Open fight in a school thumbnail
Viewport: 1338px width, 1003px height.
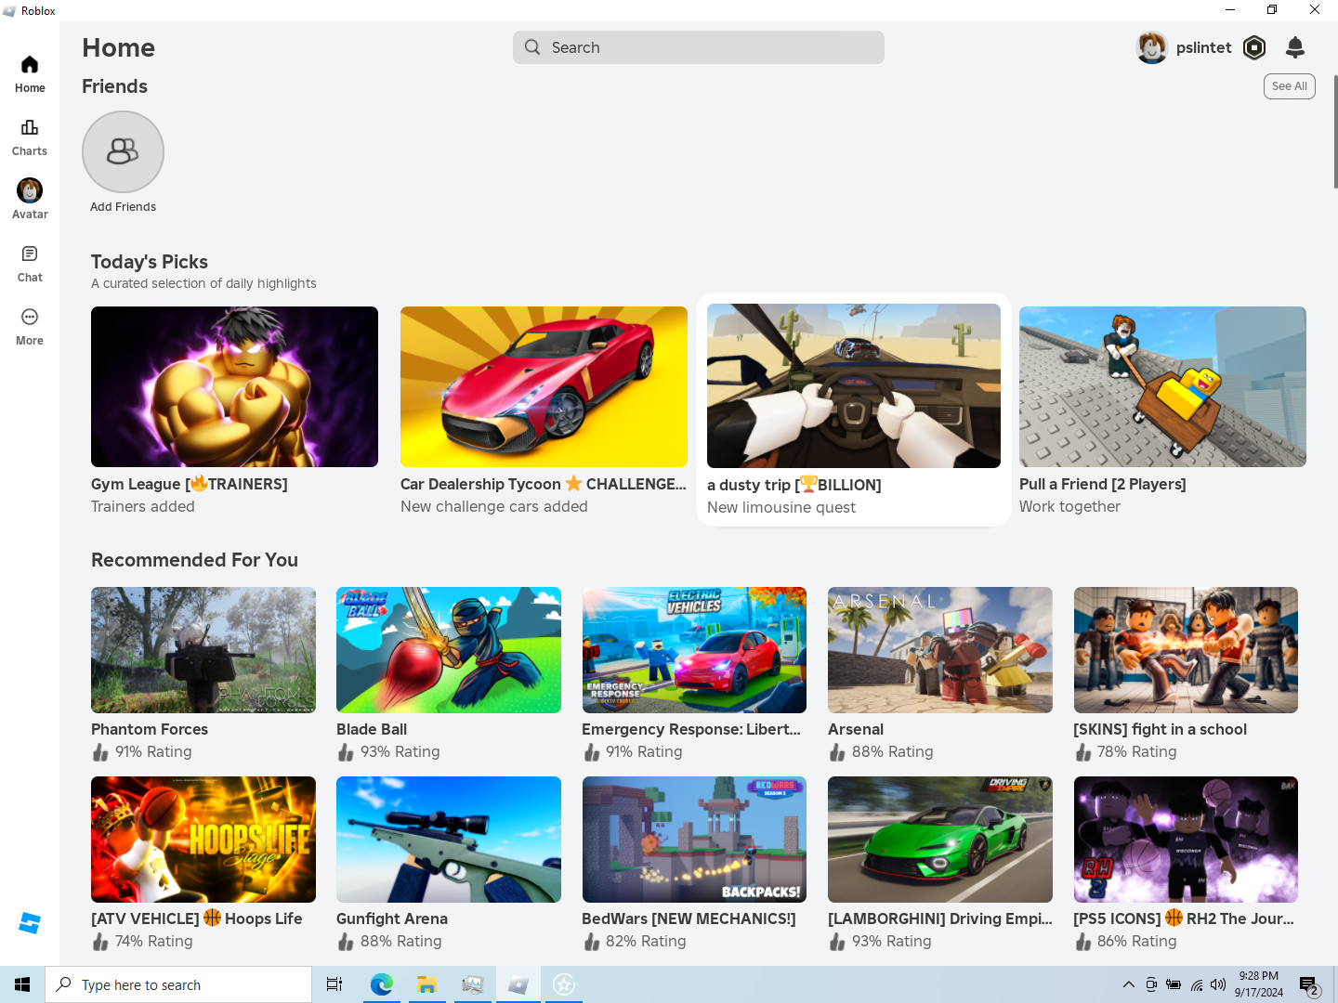(x=1186, y=650)
